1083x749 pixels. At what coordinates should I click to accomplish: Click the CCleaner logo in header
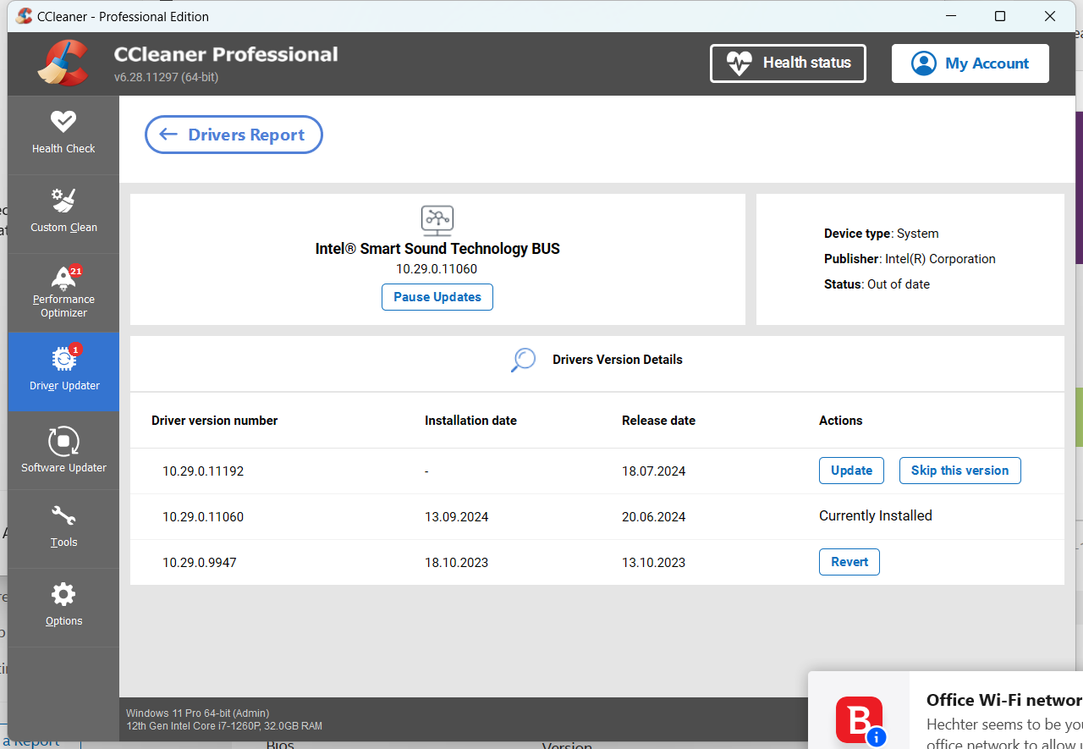(63, 63)
